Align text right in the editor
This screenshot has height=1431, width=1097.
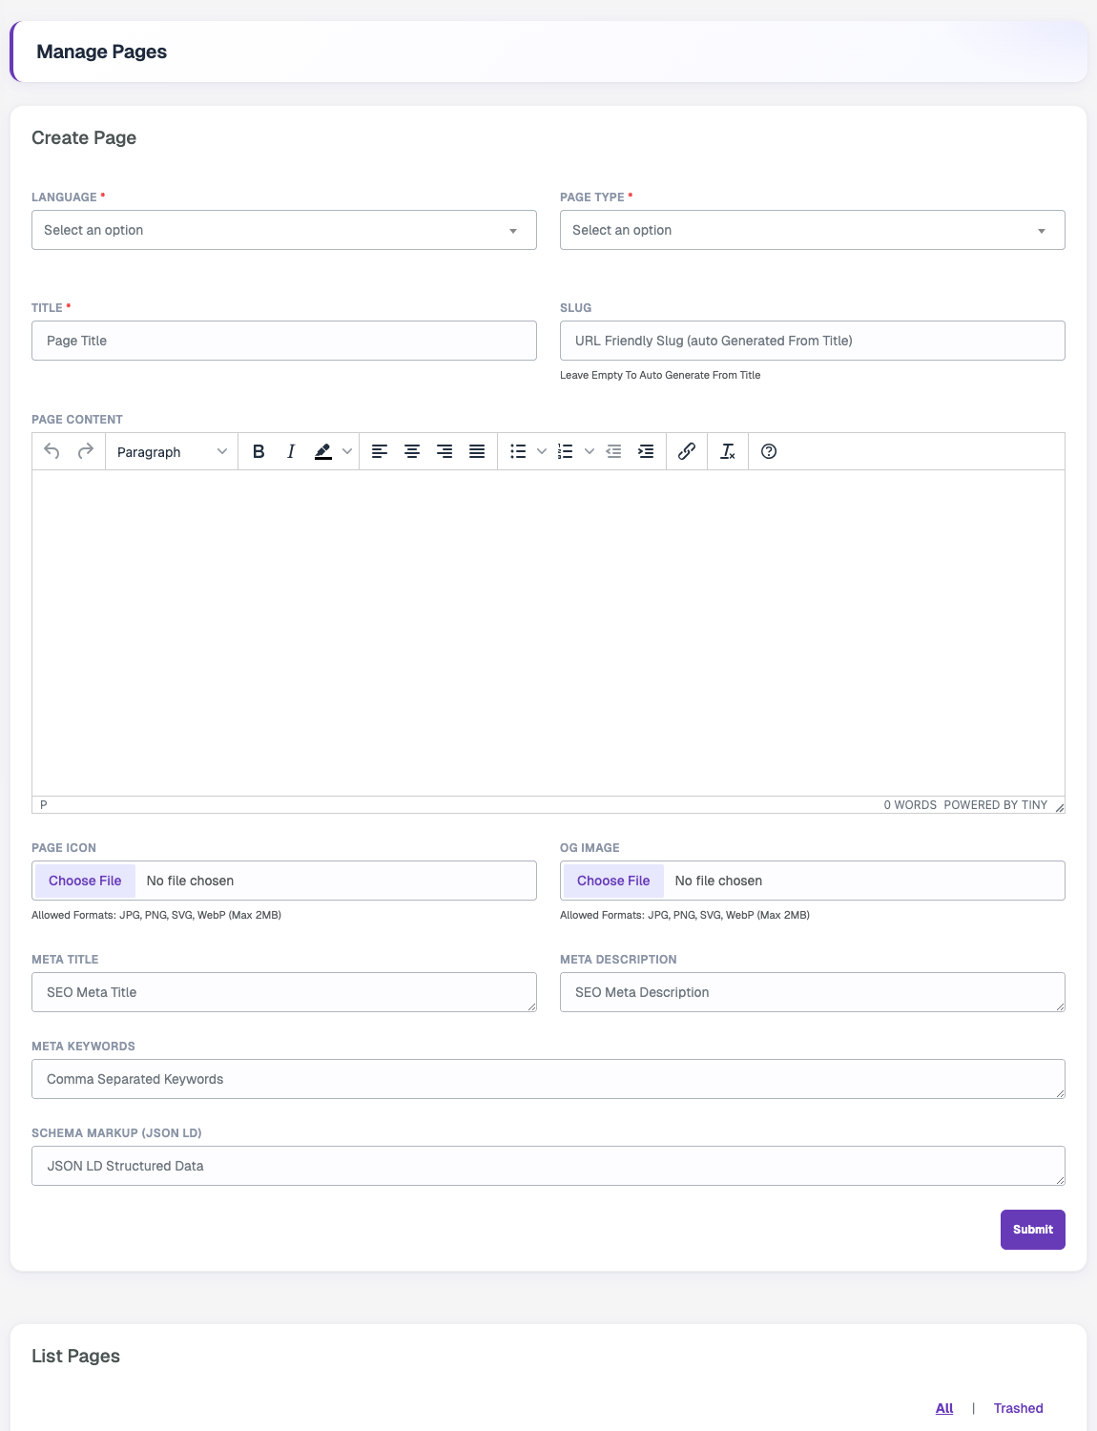click(x=445, y=451)
